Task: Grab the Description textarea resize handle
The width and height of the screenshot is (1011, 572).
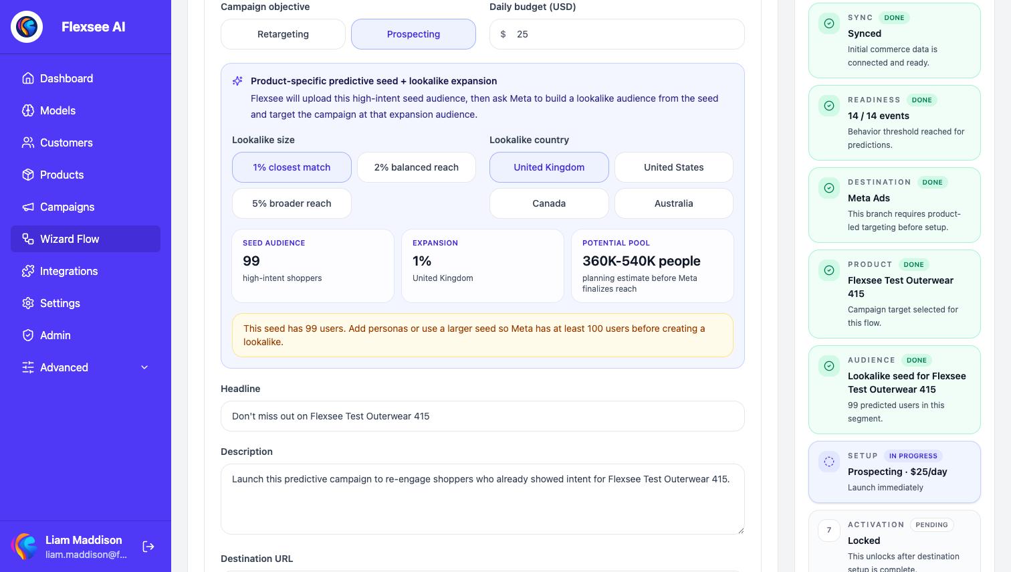Action: pyautogui.click(x=740, y=530)
